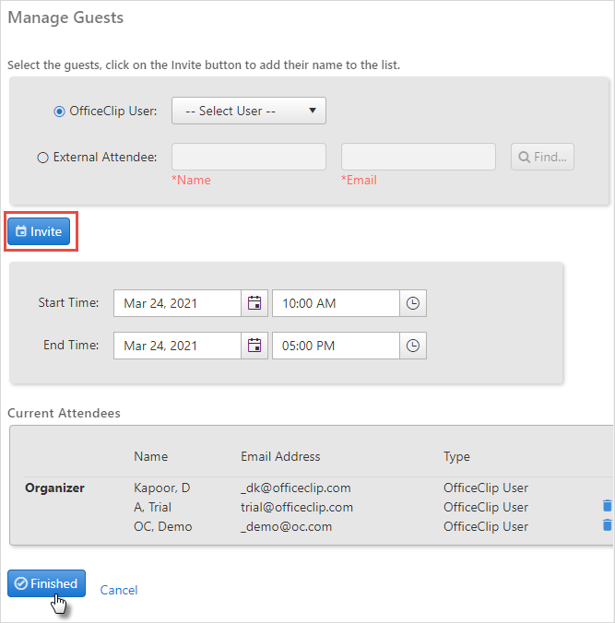Click the trial@officeclip.com email entry
The image size is (615, 623).
point(297,507)
